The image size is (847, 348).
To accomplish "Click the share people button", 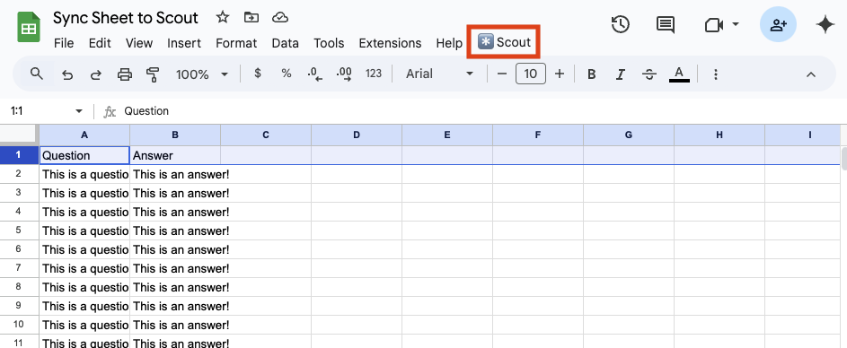I will [778, 25].
